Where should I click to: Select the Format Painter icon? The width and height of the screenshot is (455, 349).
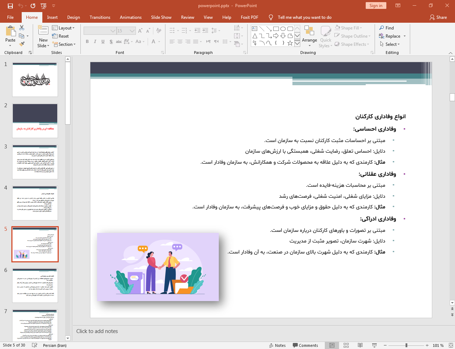click(x=22, y=44)
